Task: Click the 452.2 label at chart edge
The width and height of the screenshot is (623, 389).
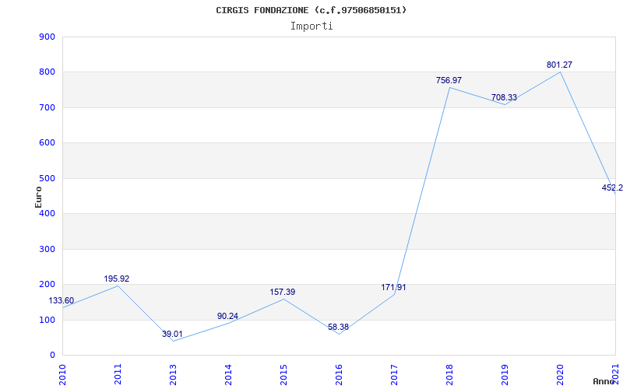Action: click(612, 187)
